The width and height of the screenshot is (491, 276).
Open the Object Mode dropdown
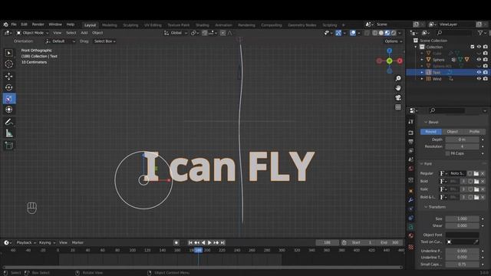(x=32, y=33)
